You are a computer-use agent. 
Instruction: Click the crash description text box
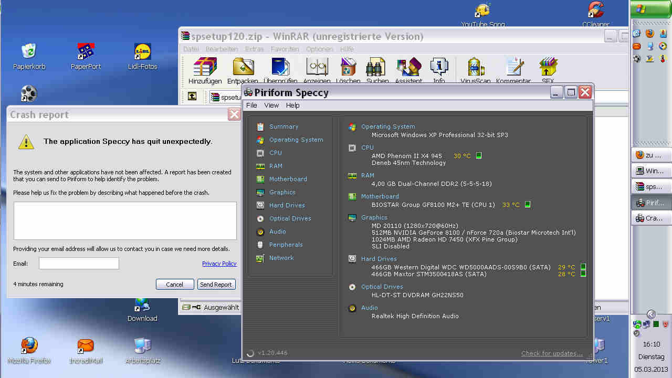point(125,220)
